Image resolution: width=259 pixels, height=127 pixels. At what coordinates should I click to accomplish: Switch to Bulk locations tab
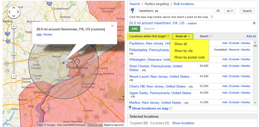184,4
